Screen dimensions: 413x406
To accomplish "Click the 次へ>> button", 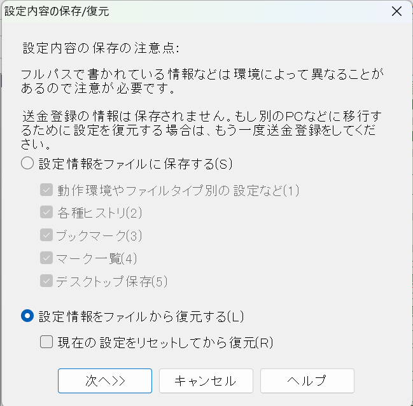I will (x=105, y=381).
